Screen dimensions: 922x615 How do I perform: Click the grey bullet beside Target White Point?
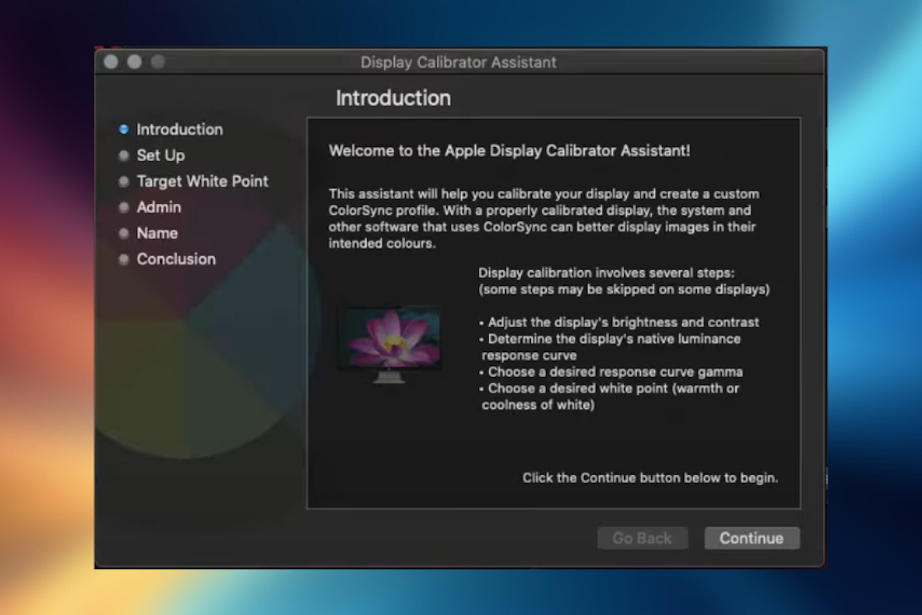coord(124,181)
